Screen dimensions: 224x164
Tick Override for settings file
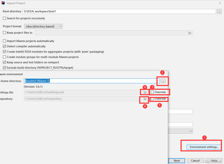coord(152,92)
